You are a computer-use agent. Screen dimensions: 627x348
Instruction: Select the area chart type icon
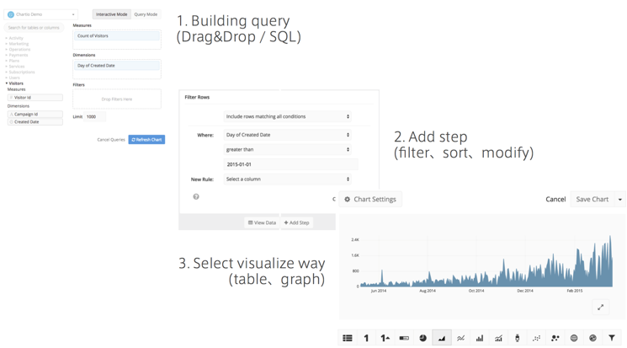coord(442,338)
